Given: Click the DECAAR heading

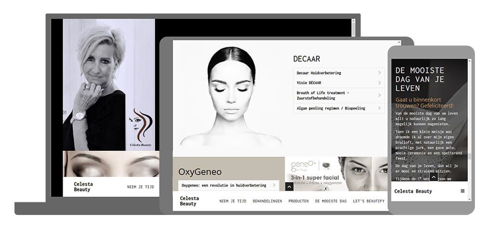Looking at the screenshot, I should [306, 59].
